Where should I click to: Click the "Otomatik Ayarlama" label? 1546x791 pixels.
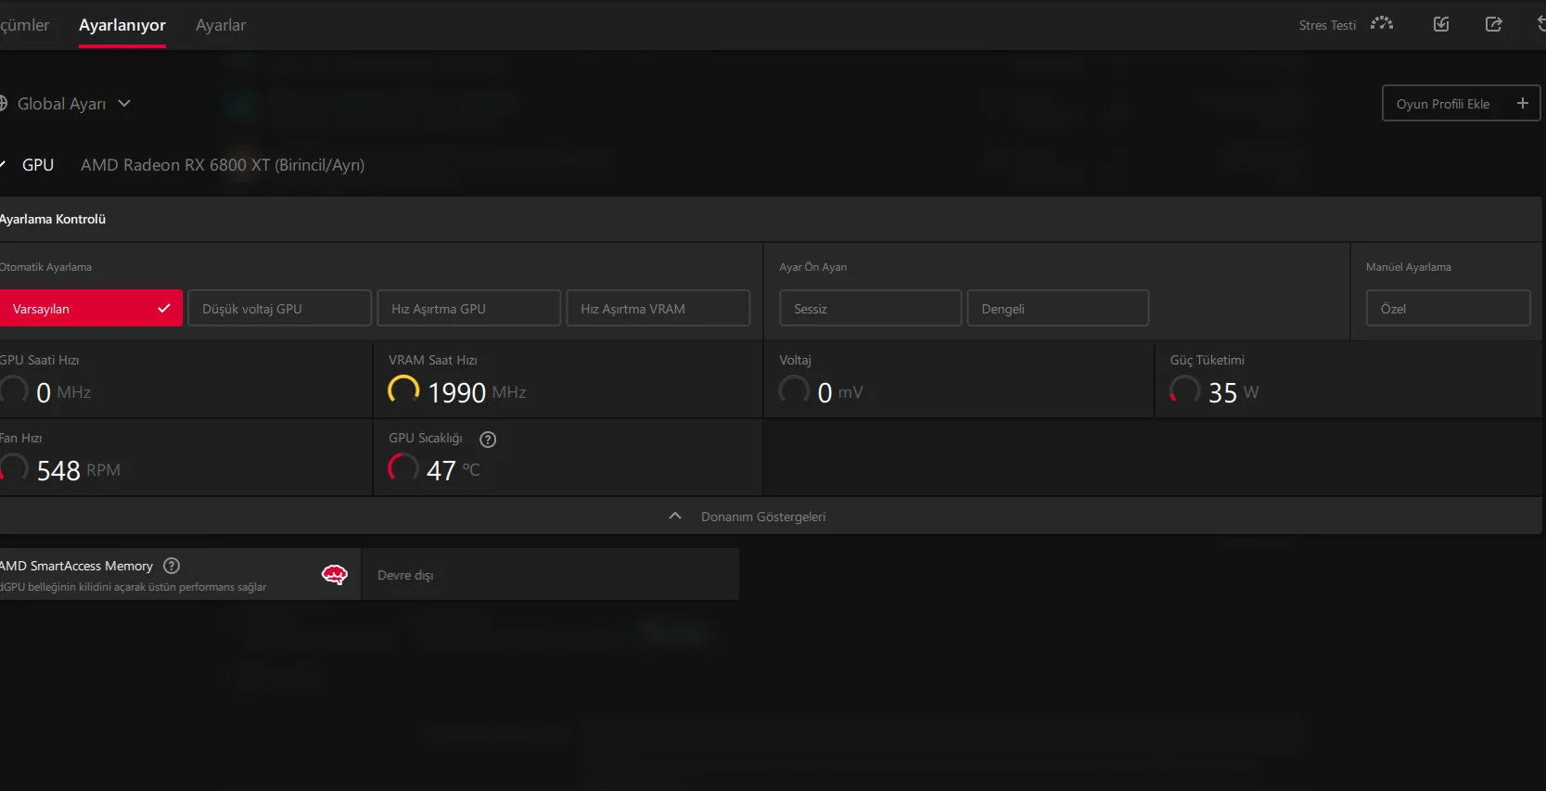[x=45, y=267]
